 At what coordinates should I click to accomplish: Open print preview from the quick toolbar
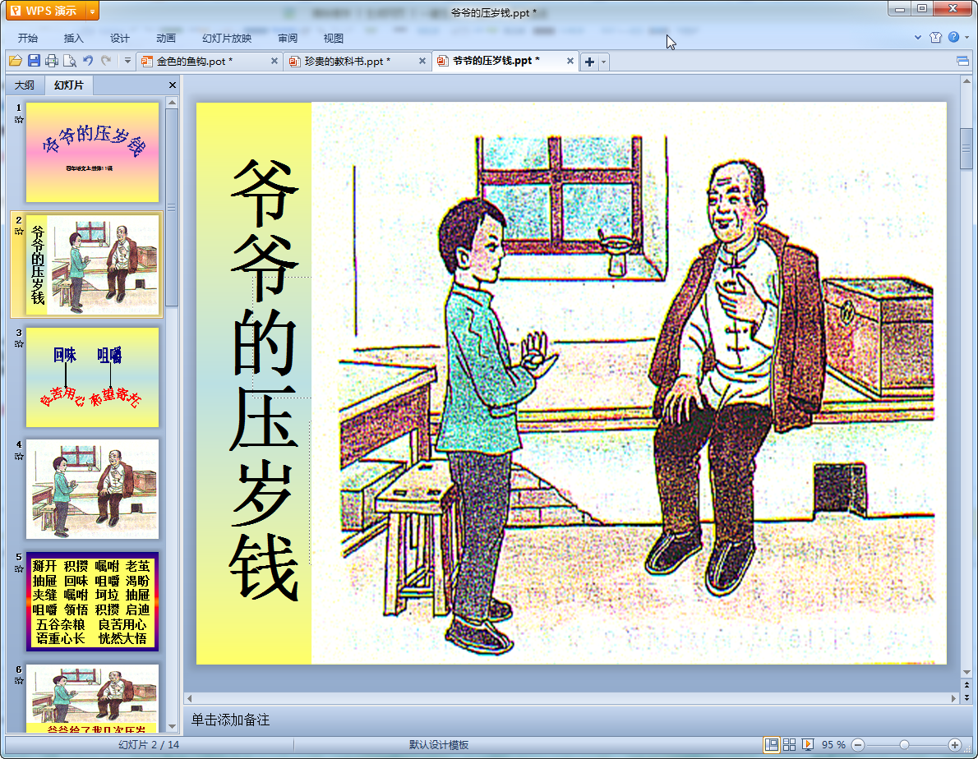tap(69, 61)
